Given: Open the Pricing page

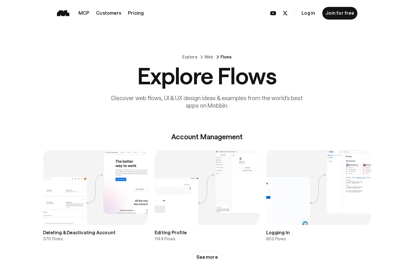Looking at the screenshot, I should pos(136,13).
